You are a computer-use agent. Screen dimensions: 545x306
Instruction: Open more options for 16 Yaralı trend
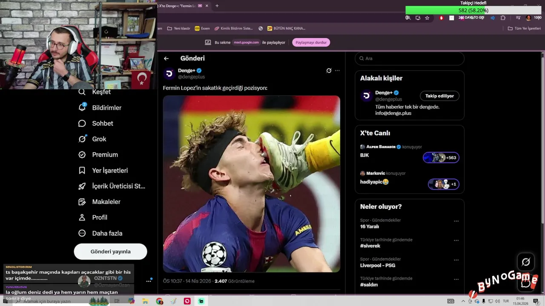(456, 221)
